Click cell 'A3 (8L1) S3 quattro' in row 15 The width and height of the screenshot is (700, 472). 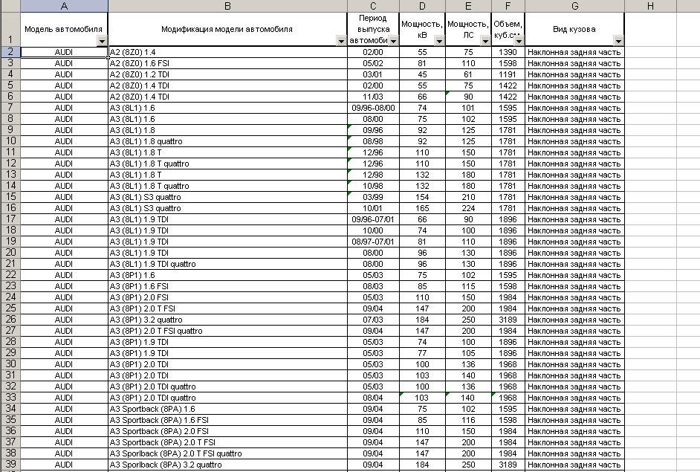click(227, 198)
